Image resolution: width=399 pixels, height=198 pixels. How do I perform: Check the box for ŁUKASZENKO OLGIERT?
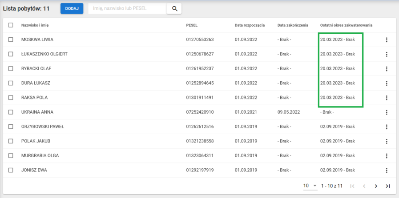[11, 54]
